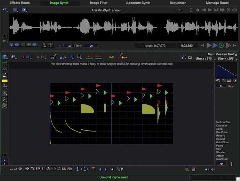240x181 pixels.
Task: Toggle the dotted green brush mode
Action: [5, 63]
